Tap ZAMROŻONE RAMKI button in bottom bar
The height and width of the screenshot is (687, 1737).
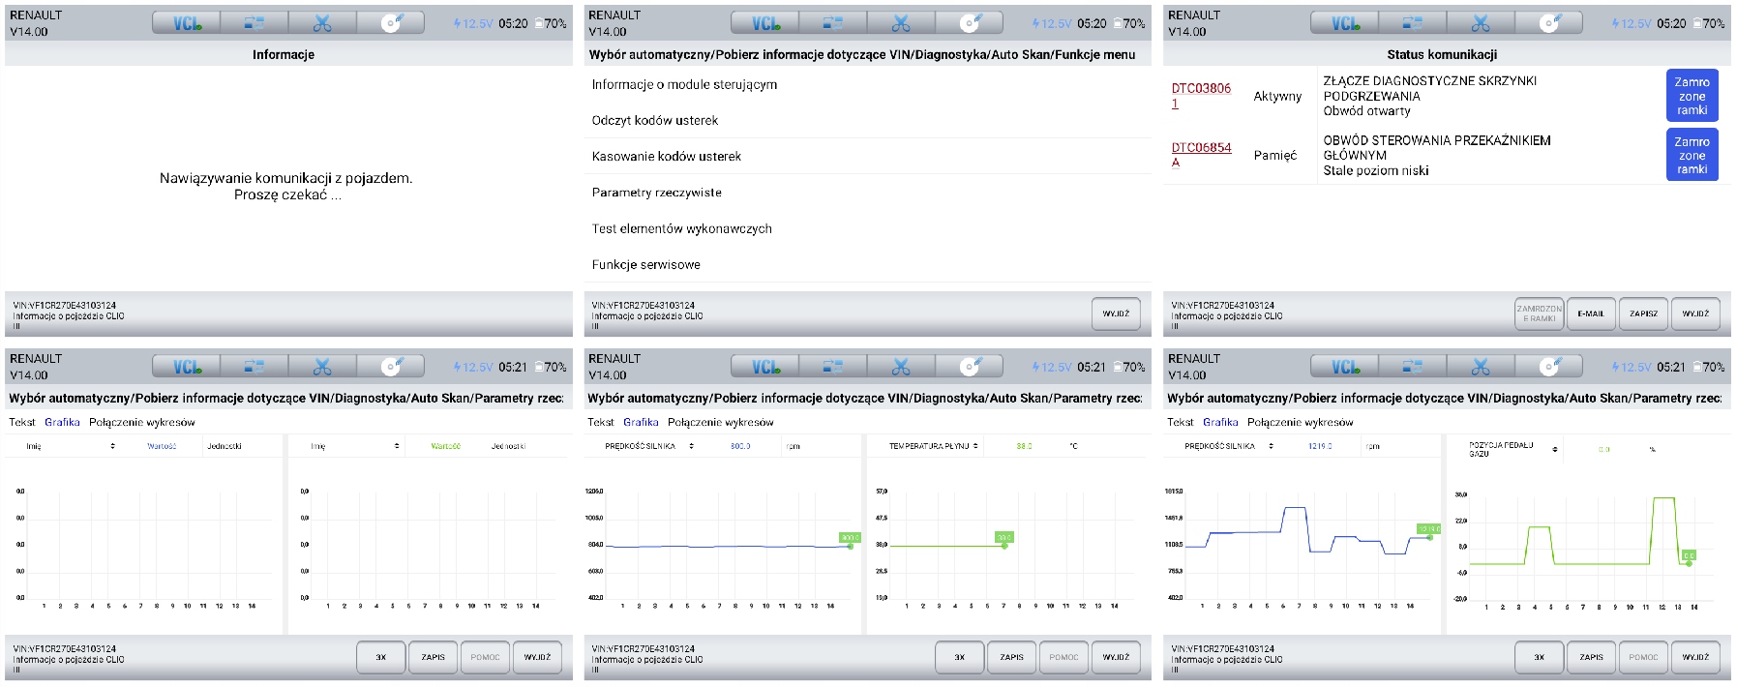(x=1539, y=314)
